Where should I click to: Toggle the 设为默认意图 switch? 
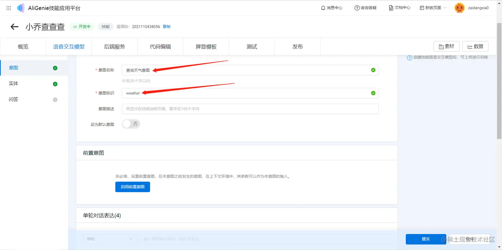pos(131,124)
